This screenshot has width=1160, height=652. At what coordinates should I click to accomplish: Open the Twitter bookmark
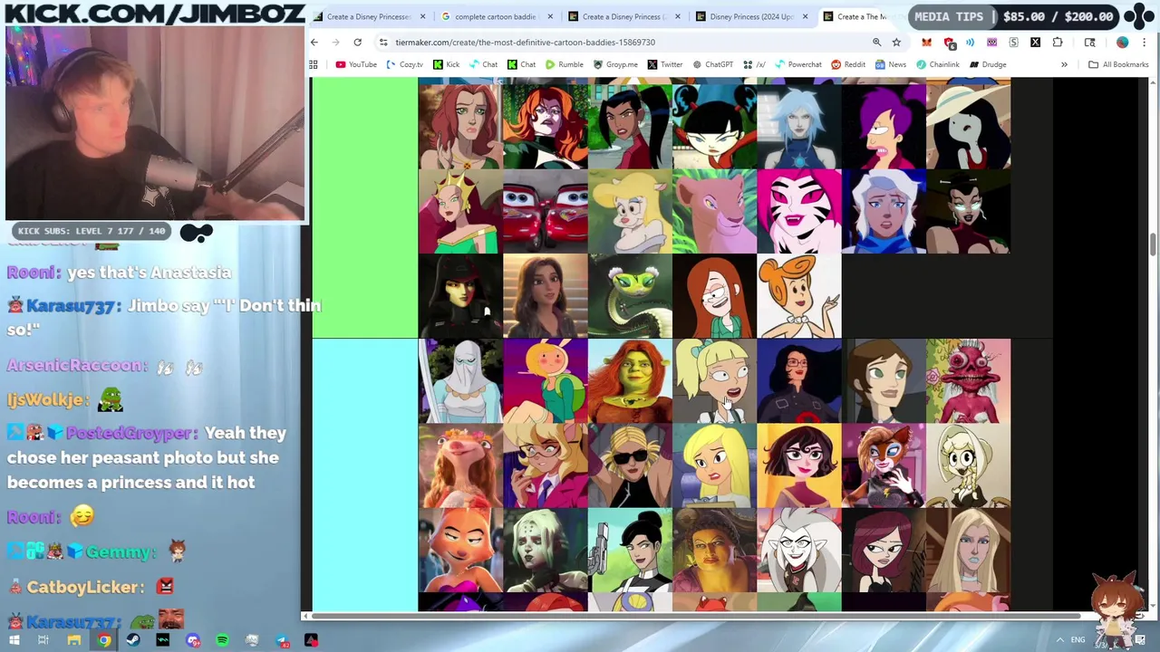664,64
